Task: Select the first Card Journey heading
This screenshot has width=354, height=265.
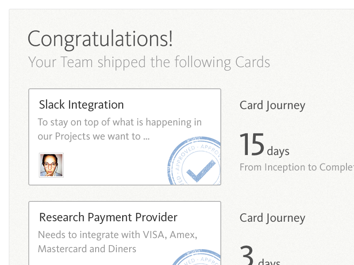Action: (x=272, y=106)
